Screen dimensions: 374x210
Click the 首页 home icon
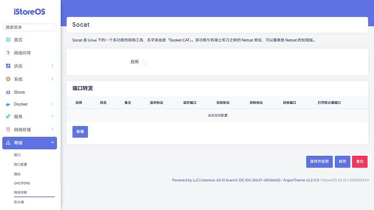click(x=8, y=40)
